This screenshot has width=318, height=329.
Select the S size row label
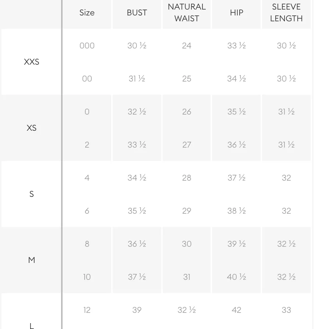32,194
